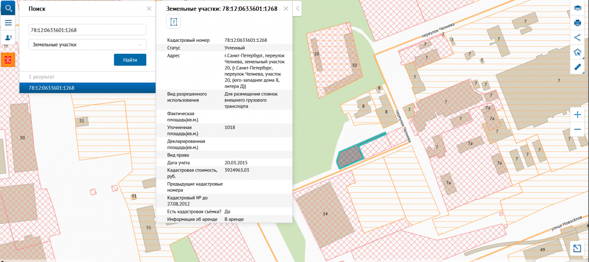The image size is (589, 262).
Task: Open the hamburger menu in left sidebar
Action: tap(8, 22)
